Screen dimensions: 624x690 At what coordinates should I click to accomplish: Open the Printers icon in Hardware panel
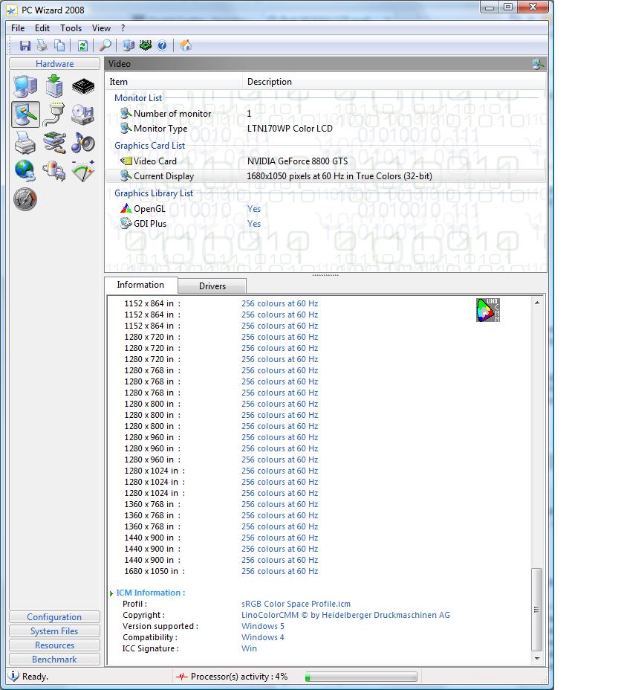[x=25, y=143]
